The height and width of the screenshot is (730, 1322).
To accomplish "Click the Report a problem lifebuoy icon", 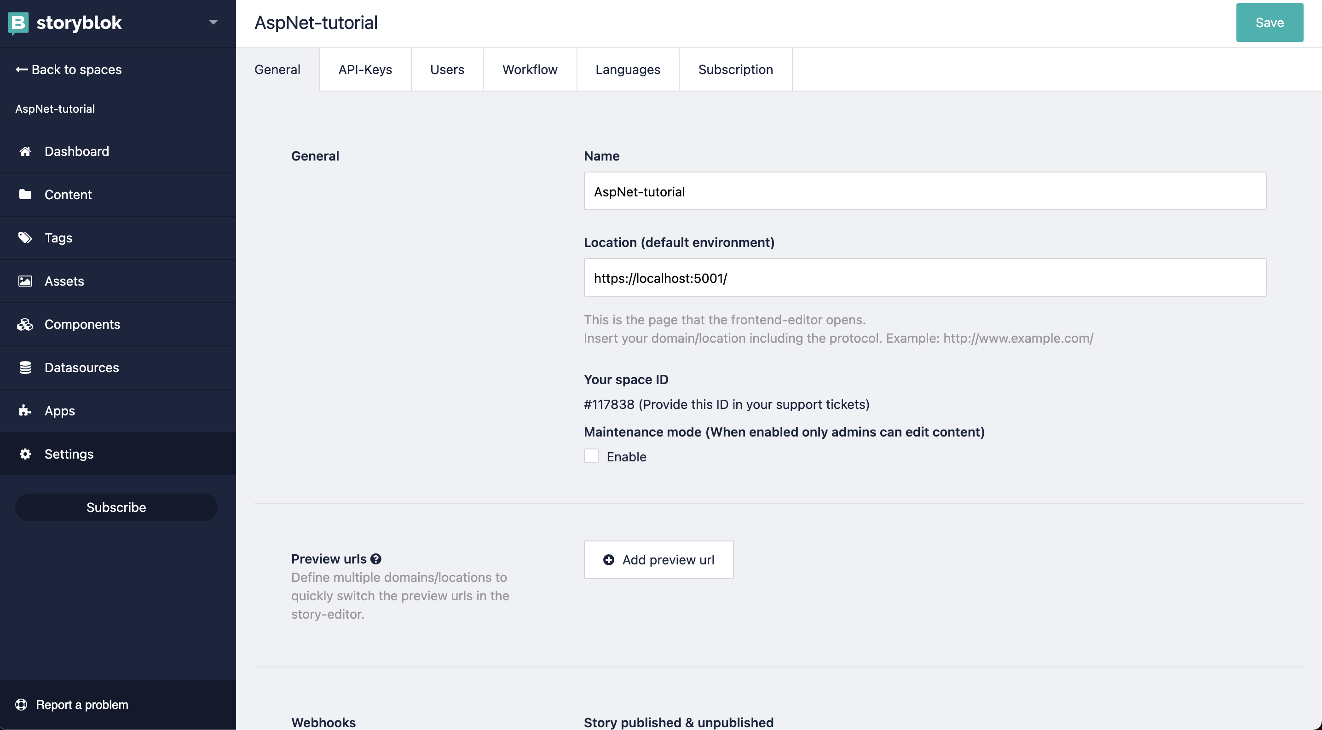I will (21, 704).
